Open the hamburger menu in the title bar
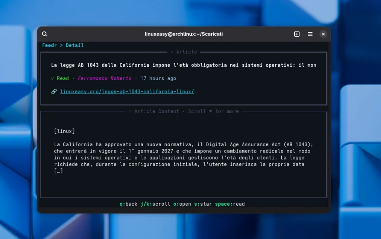This screenshot has width=381, height=239. coord(310,34)
